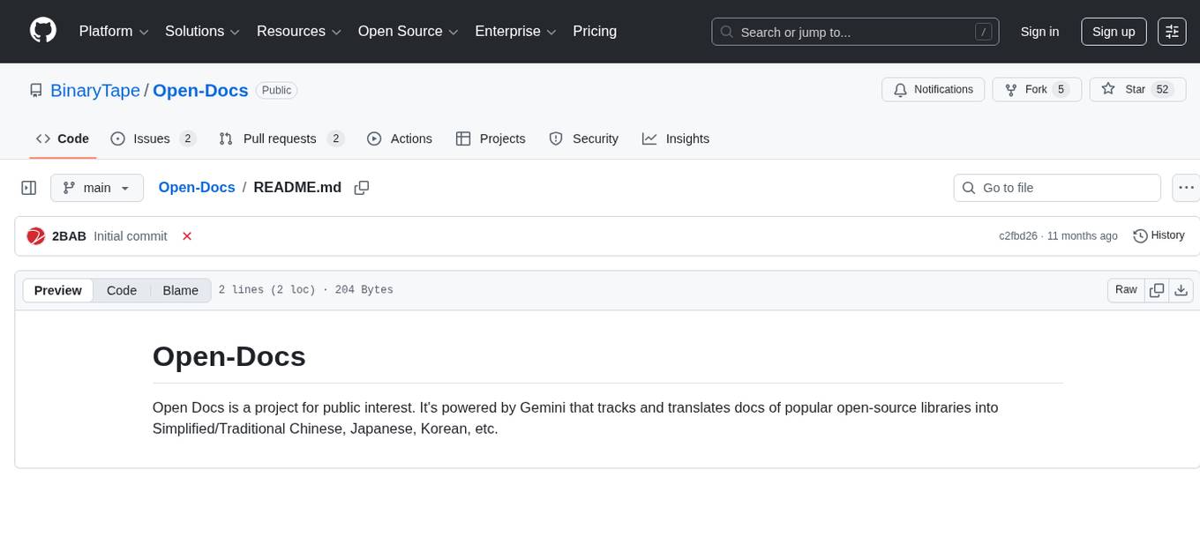Download the raw README file
Image resolution: width=1200 pixels, height=552 pixels.
click(1181, 289)
